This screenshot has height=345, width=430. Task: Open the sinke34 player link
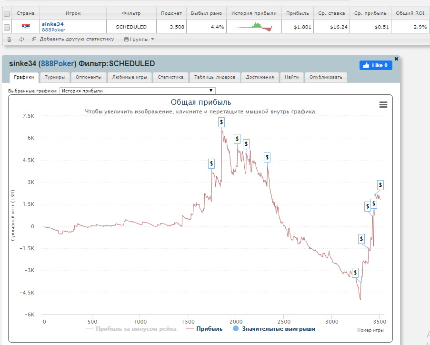[52, 24]
